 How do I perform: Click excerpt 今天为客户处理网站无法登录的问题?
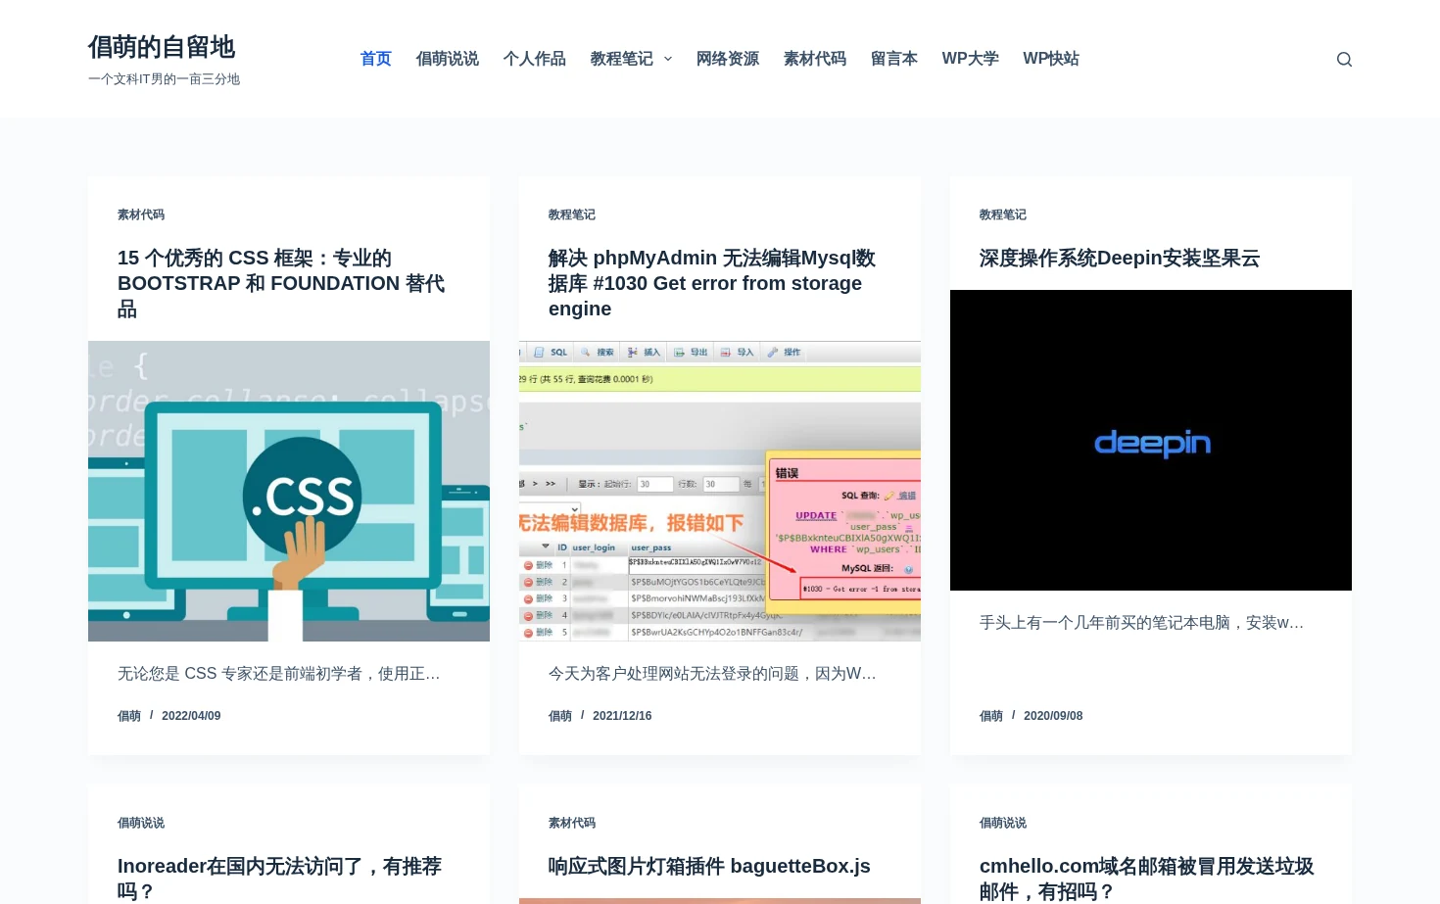coord(712,674)
